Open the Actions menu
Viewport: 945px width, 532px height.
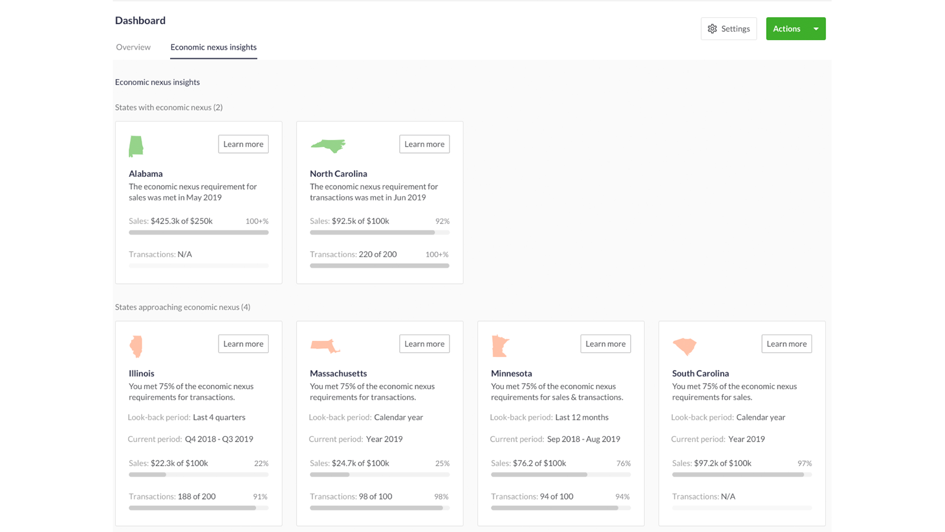pos(787,28)
